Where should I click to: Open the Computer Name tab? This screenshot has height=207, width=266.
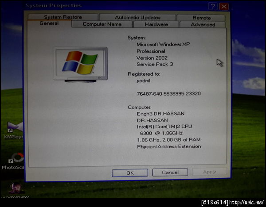[102, 24]
